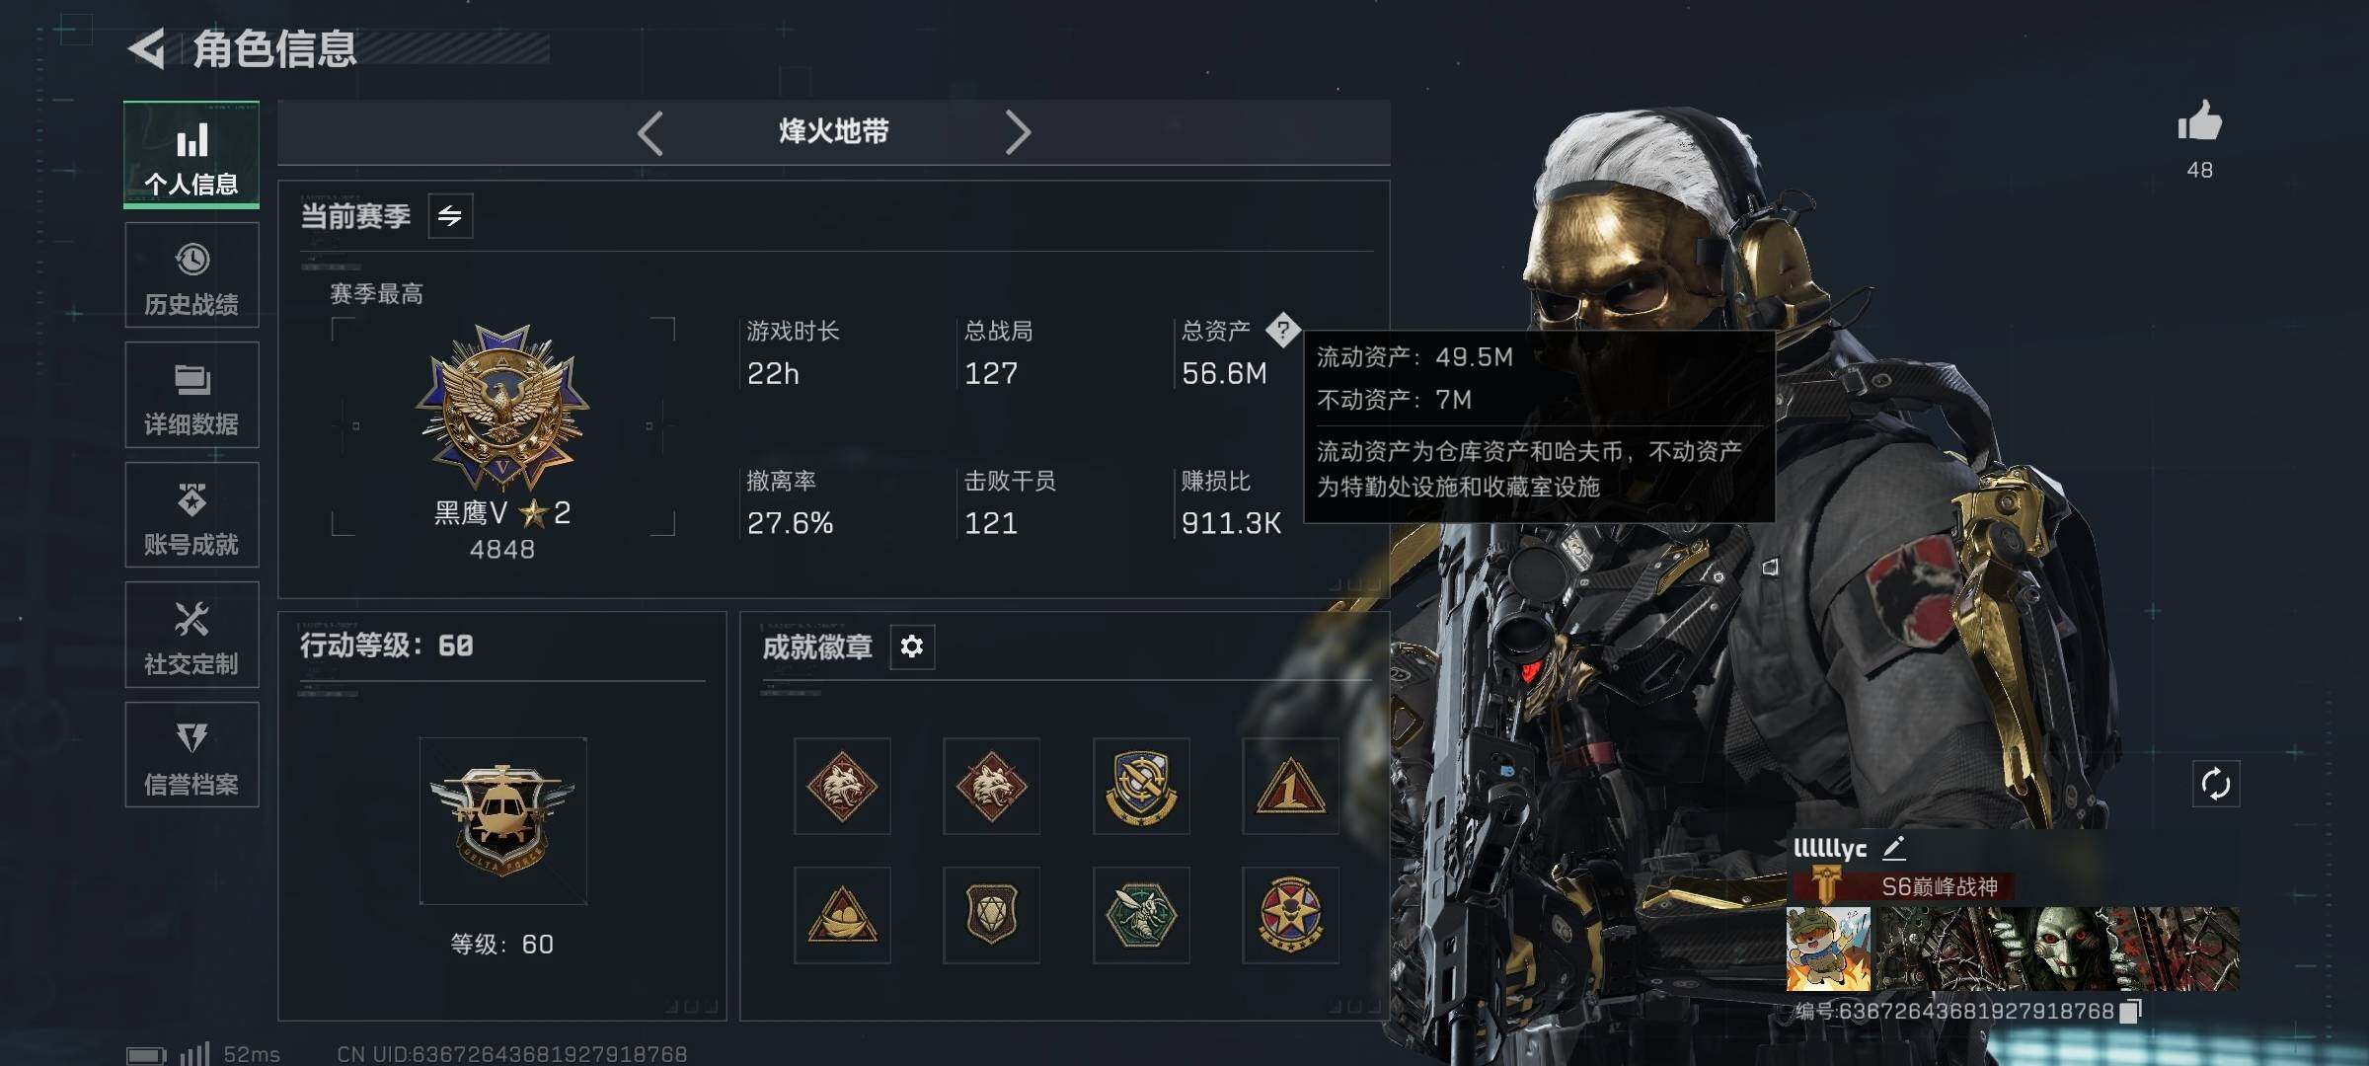
Task: Give a thumbs-up like to this profile
Action: [x=2199, y=123]
